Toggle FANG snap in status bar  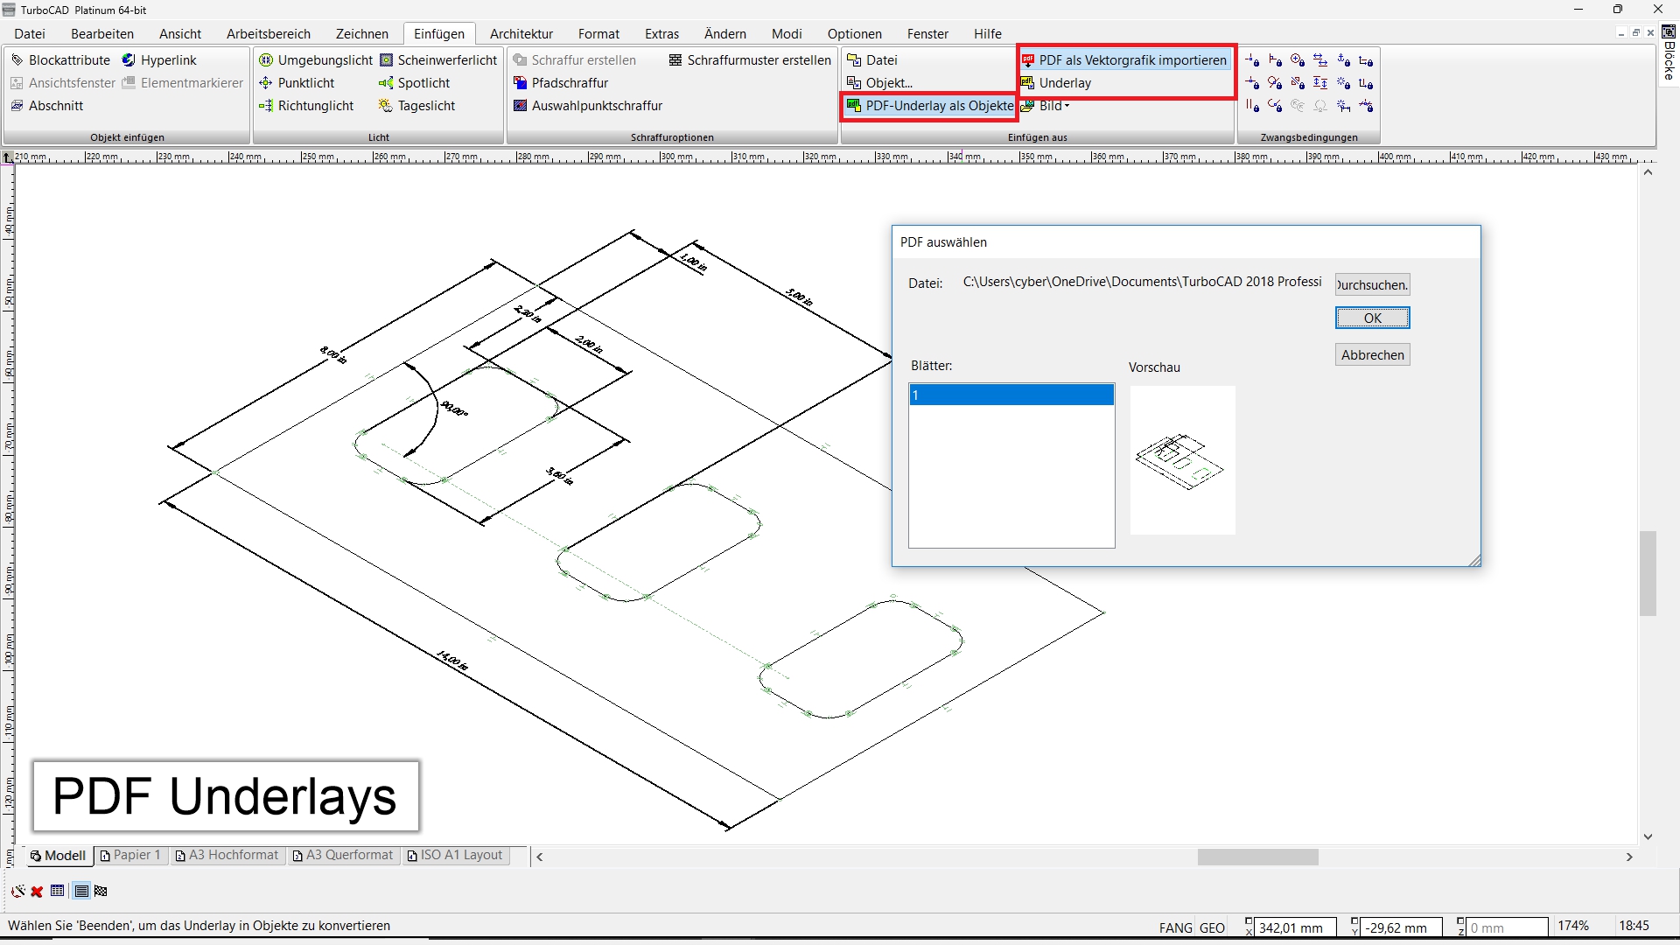[x=1176, y=927]
